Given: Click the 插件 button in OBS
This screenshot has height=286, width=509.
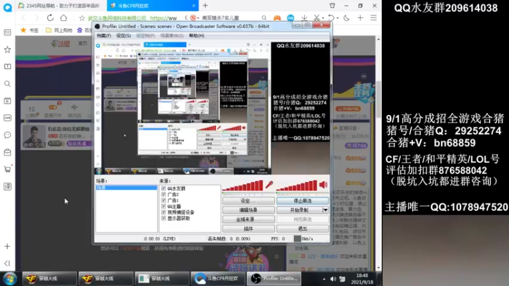Looking at the screenshot, I should 248,229.
